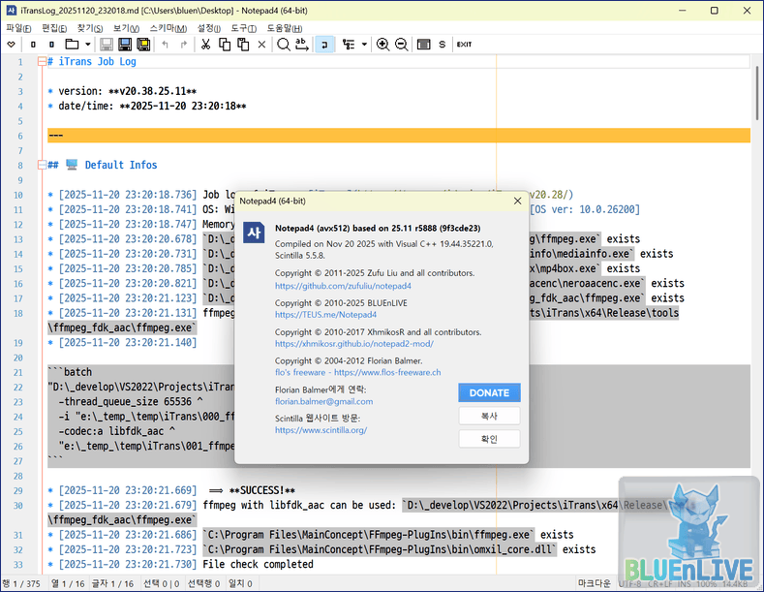Open the github.com/zufuliu/notepad4 link
The height and width of the screenshot is (592, 764).
click(x=343, y=286)
